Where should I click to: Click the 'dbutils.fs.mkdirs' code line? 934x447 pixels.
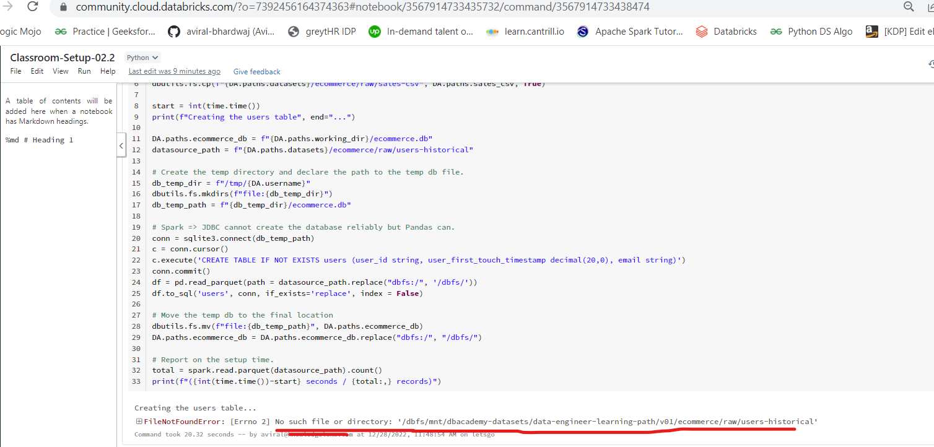(242, 194)
